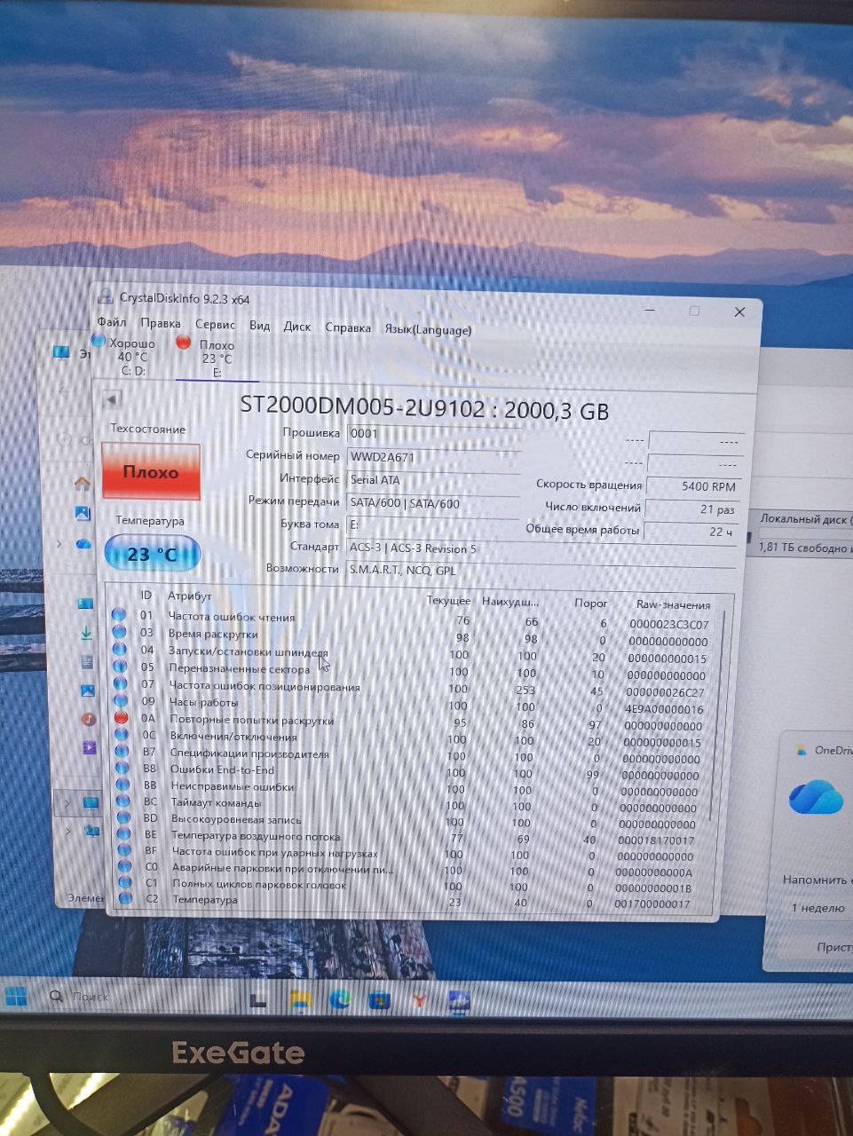
Task: Click the taskbar search box Поиск
Action: pos(89,997)
